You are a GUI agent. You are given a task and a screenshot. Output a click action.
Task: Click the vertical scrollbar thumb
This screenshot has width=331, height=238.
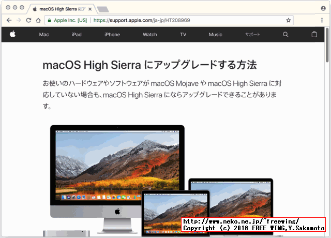point(327,44)
